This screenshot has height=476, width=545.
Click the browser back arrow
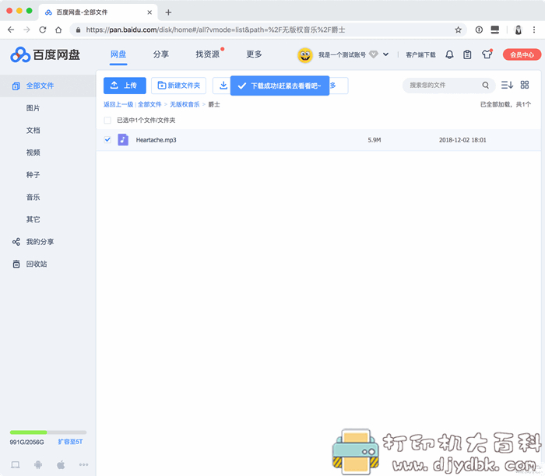pos(11,30)
